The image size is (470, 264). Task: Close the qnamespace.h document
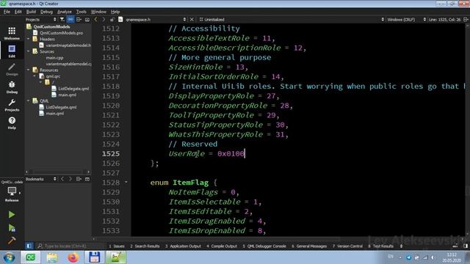coord(192,20)
